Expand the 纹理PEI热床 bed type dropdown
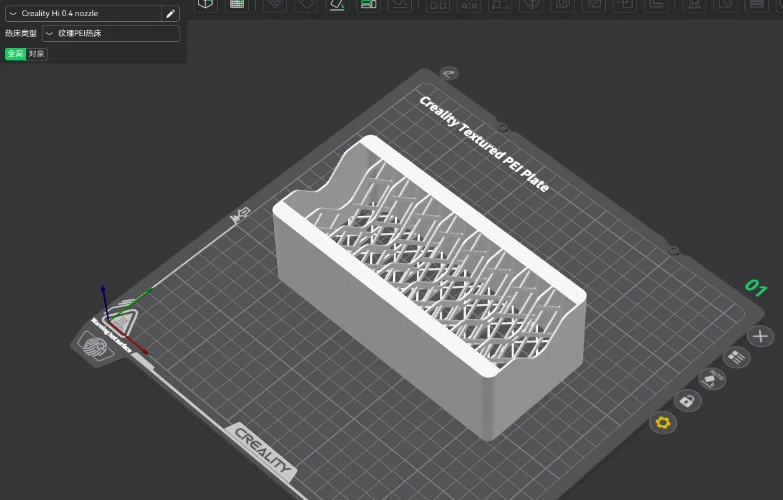 [111, 34]
